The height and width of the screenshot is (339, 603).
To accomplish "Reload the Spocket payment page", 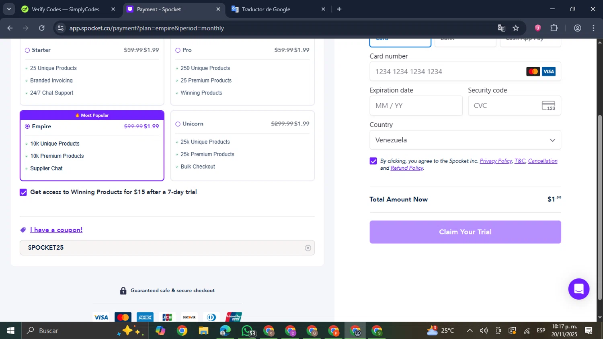I will click(x=42, y=28).
